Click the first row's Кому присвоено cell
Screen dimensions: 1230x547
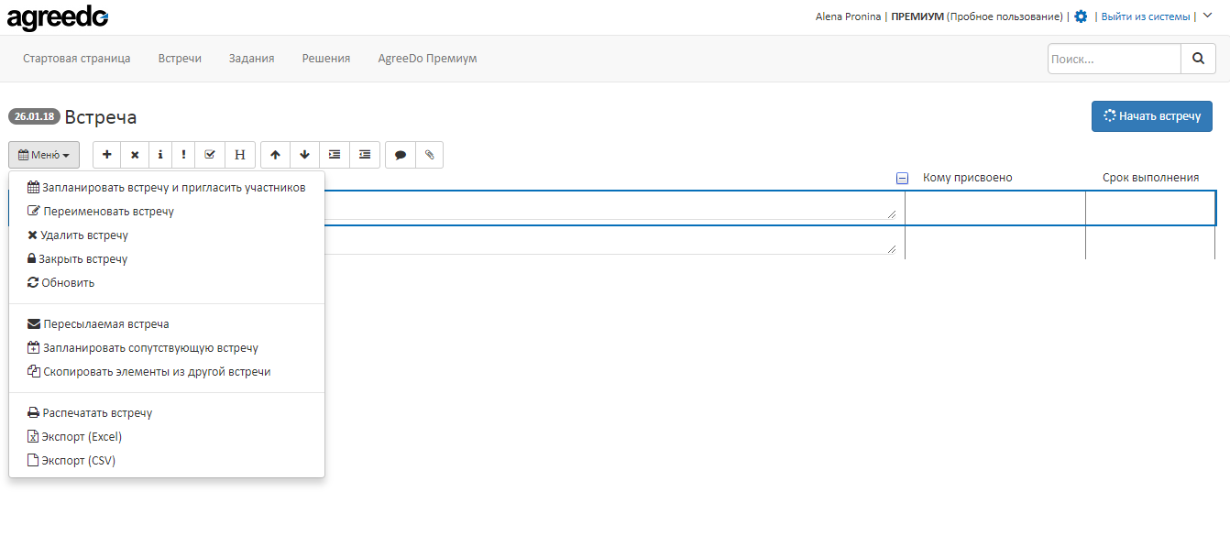[995, 208]
